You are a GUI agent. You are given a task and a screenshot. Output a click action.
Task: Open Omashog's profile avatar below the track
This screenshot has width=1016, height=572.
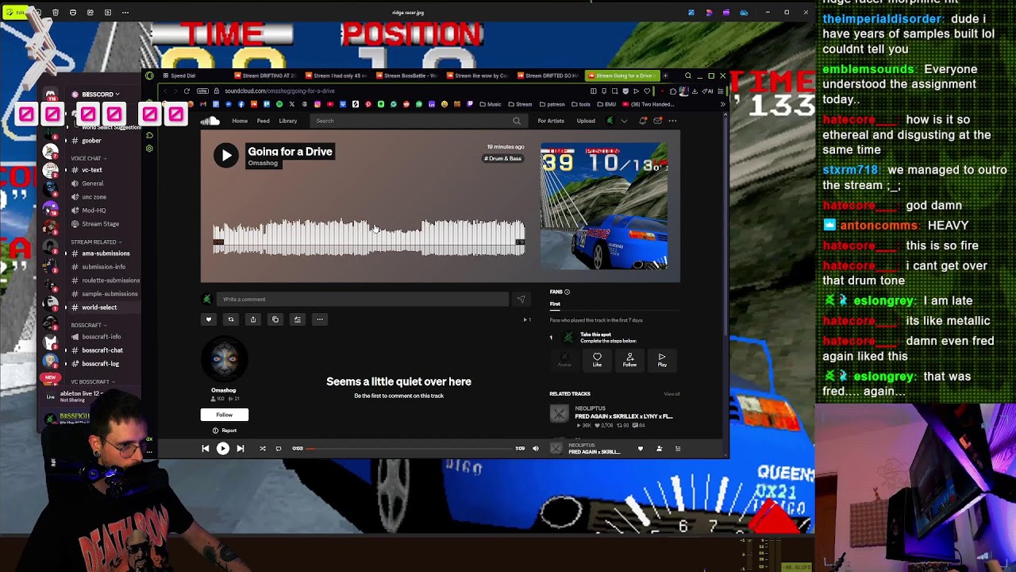tap(225, 360)
